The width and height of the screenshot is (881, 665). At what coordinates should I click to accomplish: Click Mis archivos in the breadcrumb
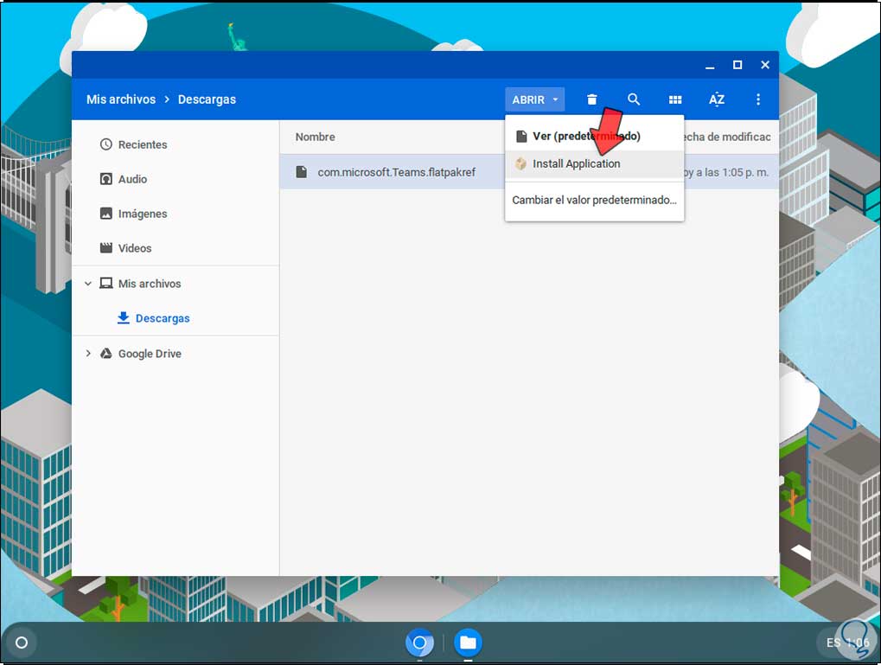click(x=121, y=99)
